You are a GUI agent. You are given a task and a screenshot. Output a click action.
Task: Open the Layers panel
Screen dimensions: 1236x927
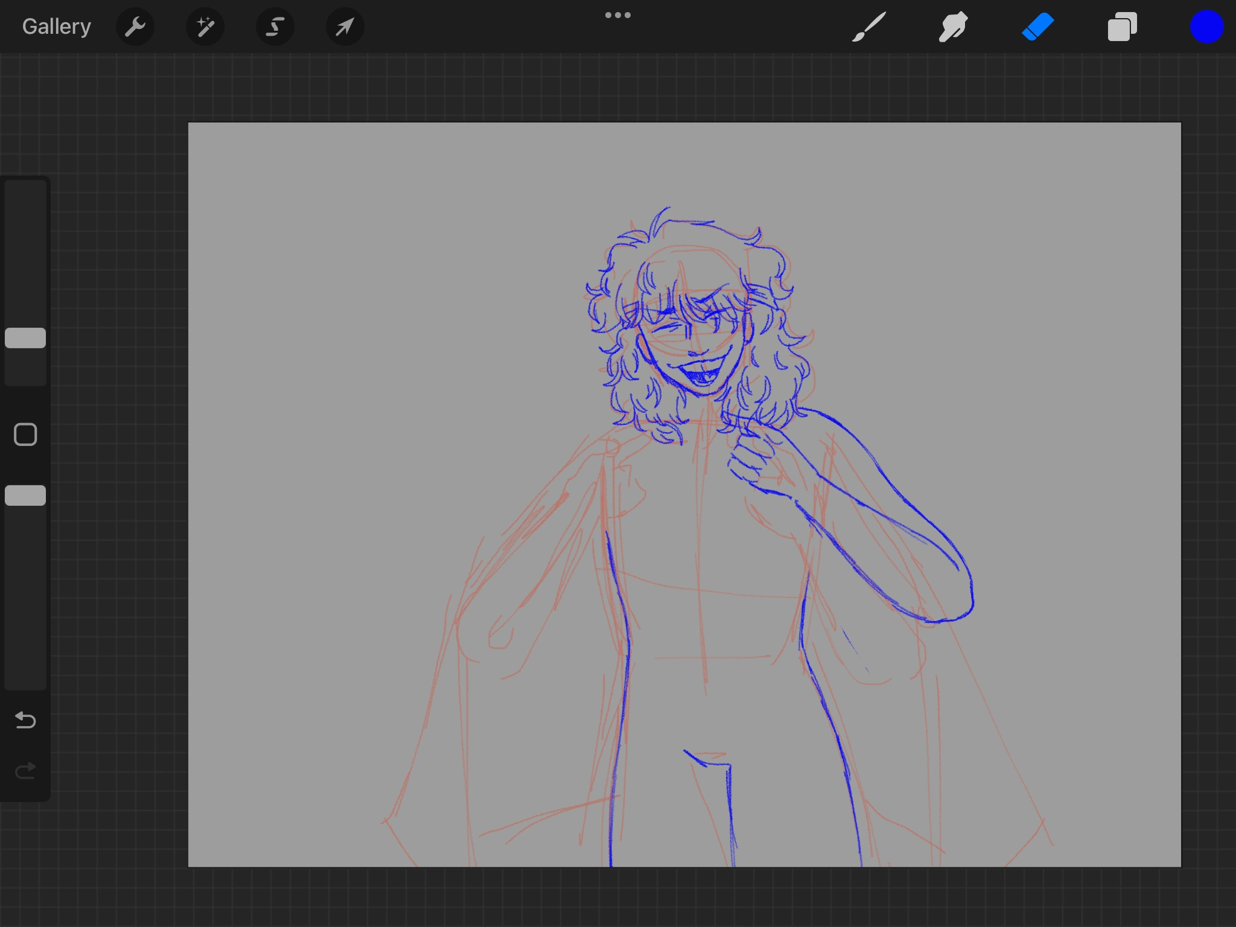click(x=1123, y=27)
